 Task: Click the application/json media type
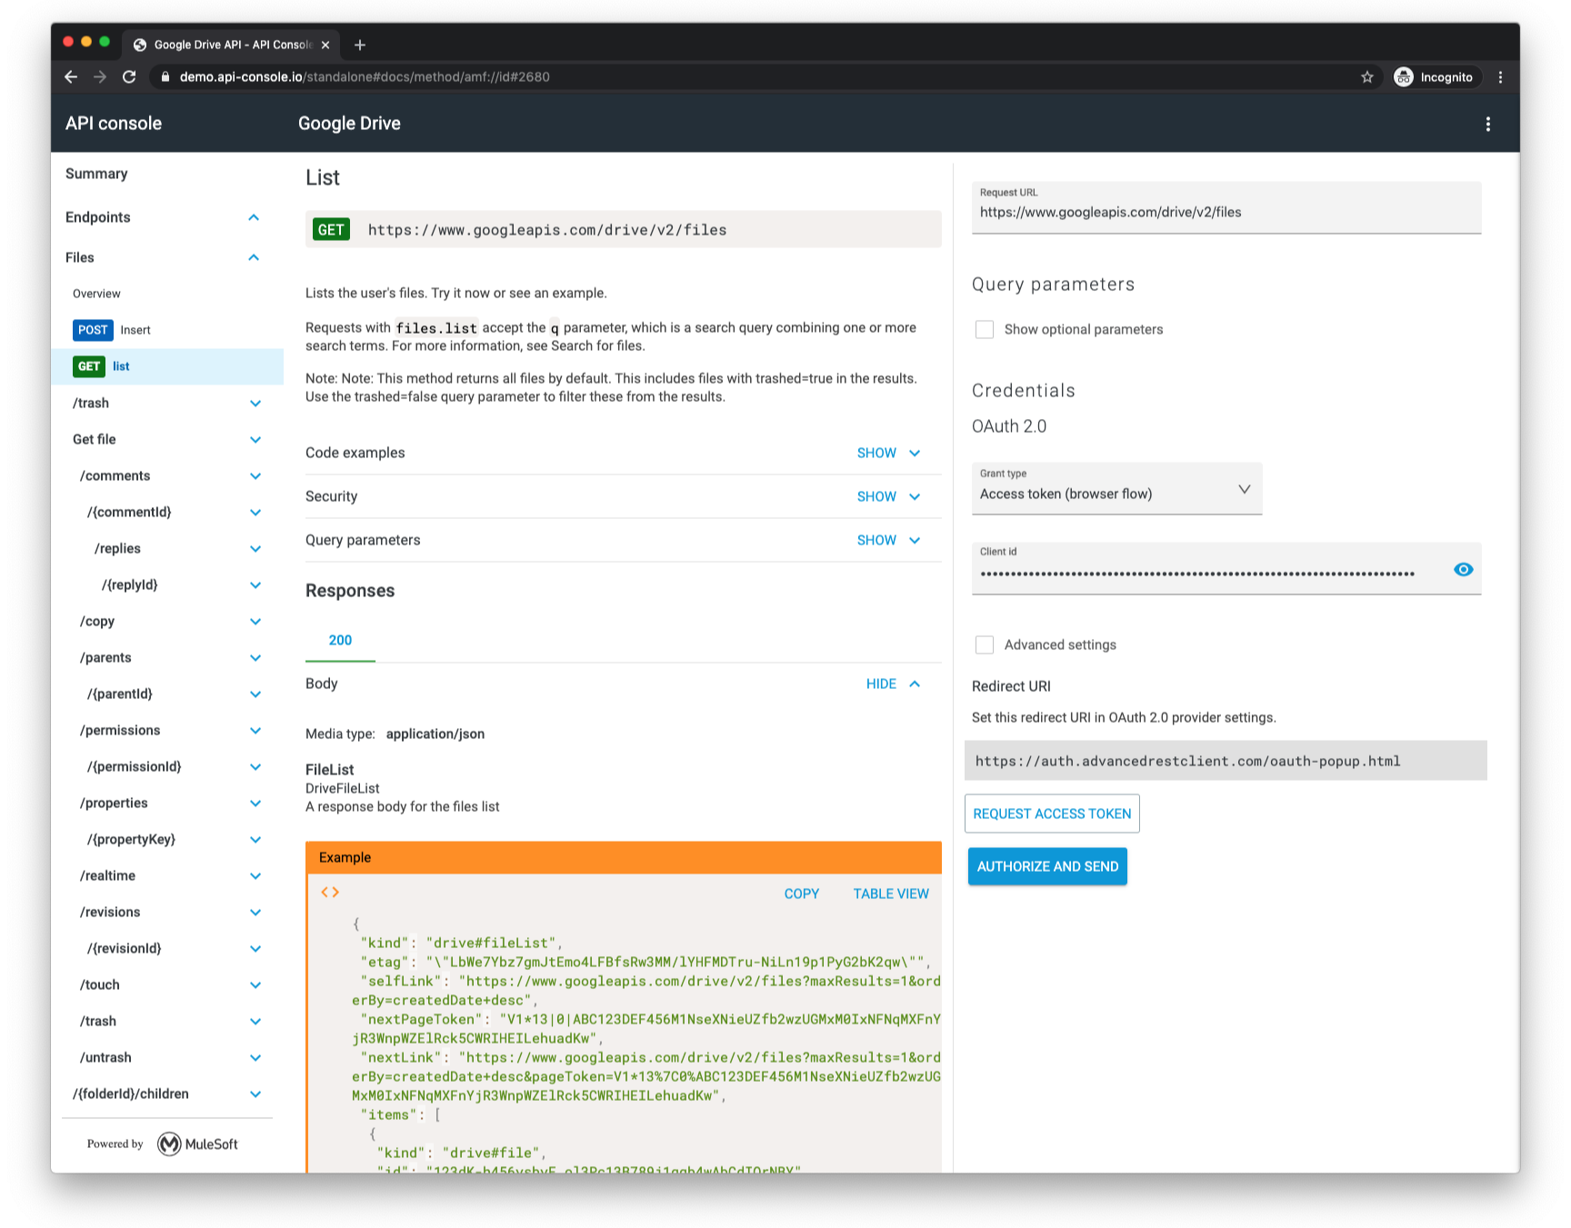pyautogui.click(x=435, y=734)
